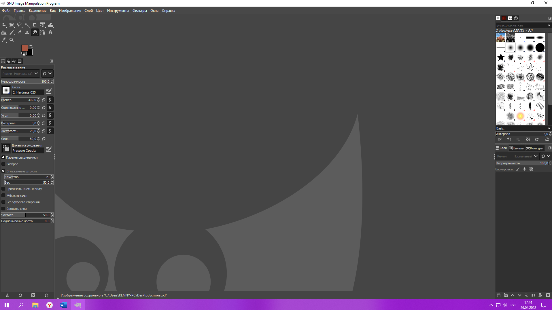
Task: Enable Сводить слои checkbox
Action: 3,209
